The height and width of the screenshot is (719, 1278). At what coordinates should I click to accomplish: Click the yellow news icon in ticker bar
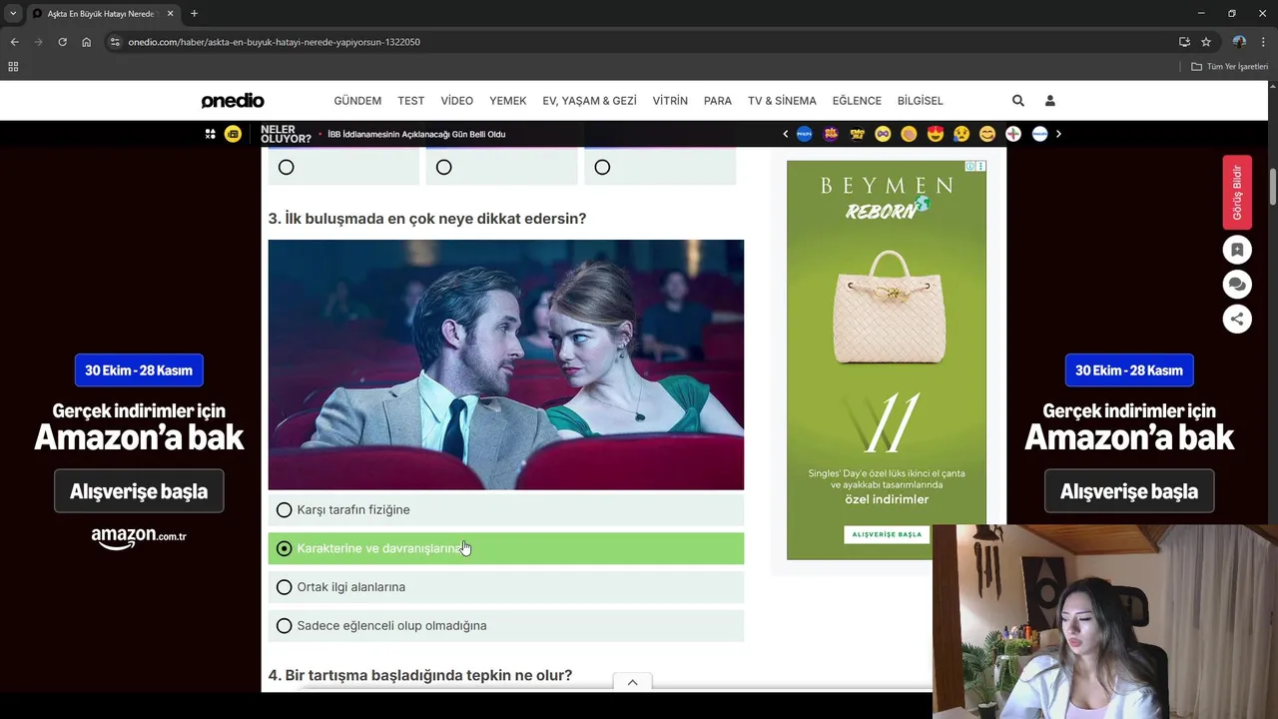(x=233, y=134)
